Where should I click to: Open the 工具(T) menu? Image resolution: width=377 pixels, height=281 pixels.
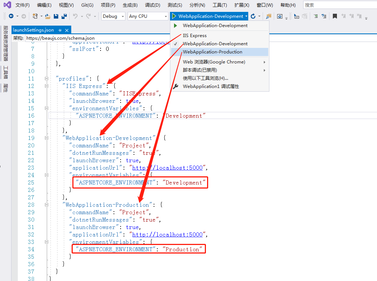(x=220, y=5)
